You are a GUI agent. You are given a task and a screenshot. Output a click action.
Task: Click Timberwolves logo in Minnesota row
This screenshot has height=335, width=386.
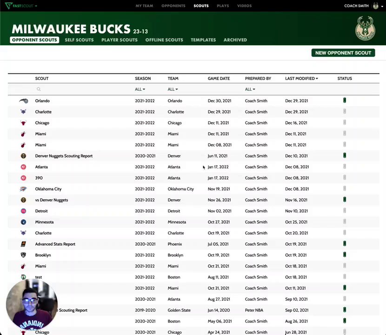coord(23,222)
